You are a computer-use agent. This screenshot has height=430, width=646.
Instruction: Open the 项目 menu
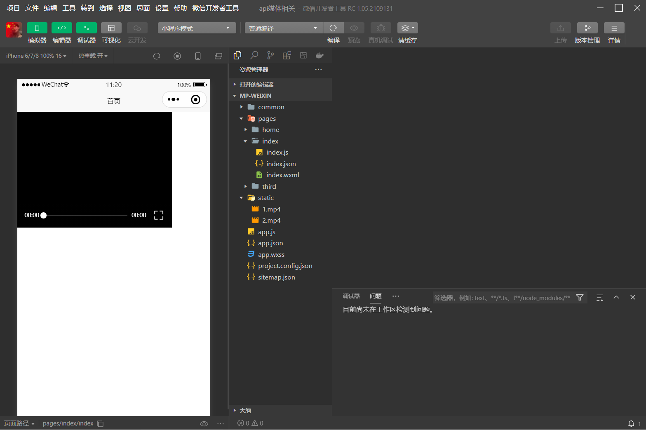click(x=13, y=8)
